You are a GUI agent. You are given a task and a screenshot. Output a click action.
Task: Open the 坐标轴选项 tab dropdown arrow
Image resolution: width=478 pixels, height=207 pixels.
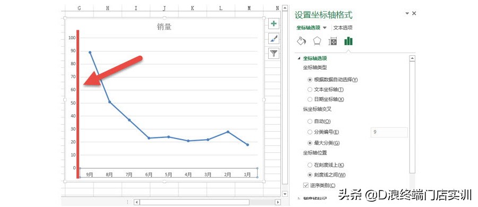(x=325, y=28)
